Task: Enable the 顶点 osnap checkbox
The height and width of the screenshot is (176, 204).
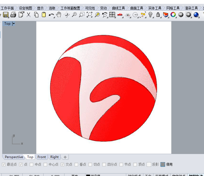Action: pyautogui.click(x=135, y=164)
